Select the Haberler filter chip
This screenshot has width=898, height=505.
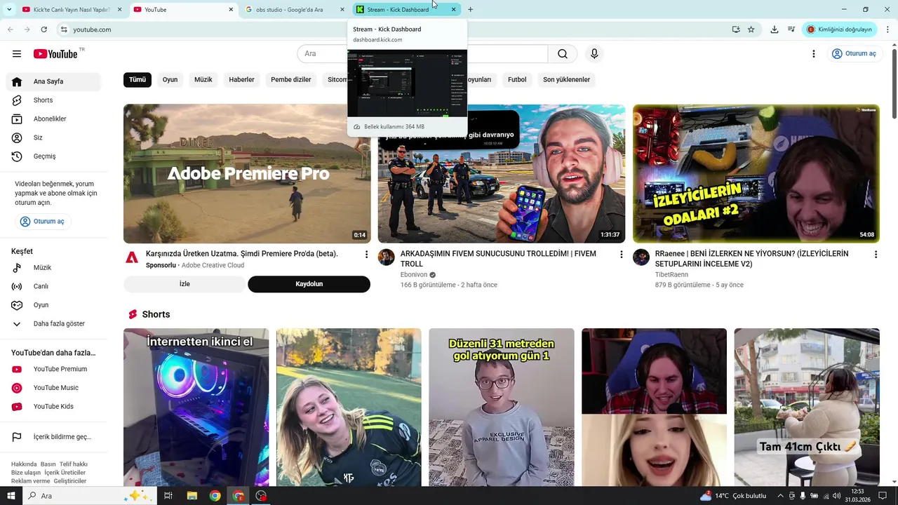point(241,79)
